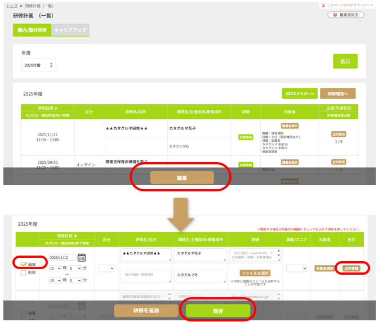
Task: Open the calendar picker beside date 2025/11/12
Action: [x=82, y=257]
